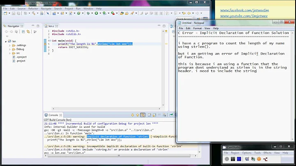Click the Run button in Eclipse toolbar

[x=97, y=13]
